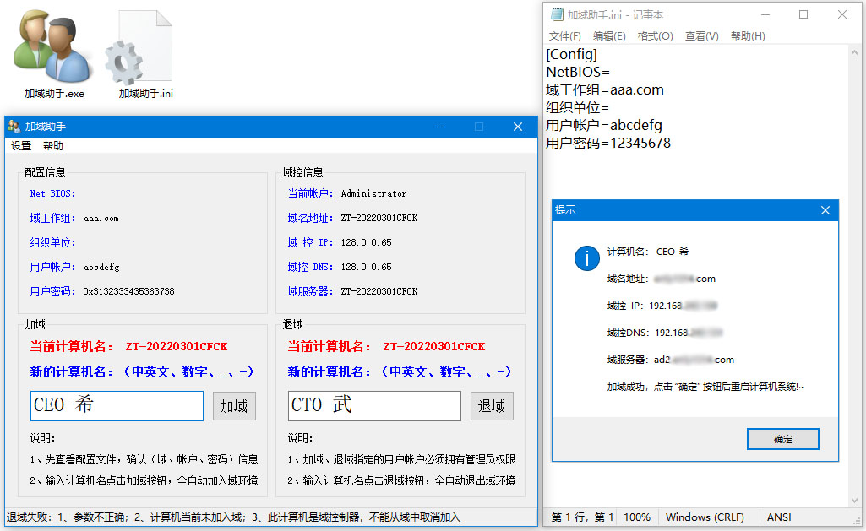The image size is (866, 531).
Task: Open the 查看(V) menu in Notepad
Action: [700, 35]
